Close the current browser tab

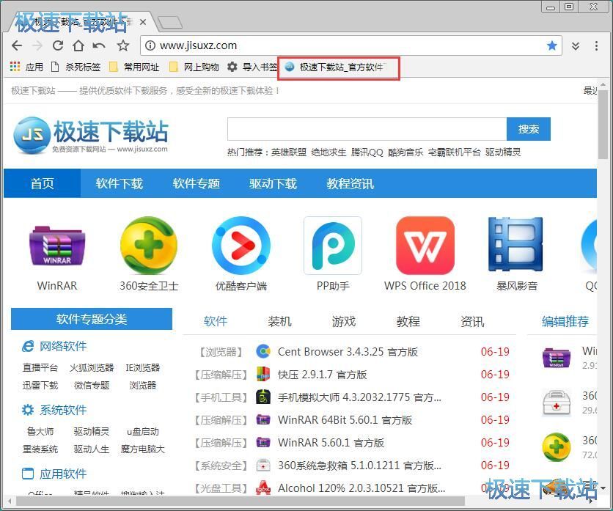click(143, 22)
